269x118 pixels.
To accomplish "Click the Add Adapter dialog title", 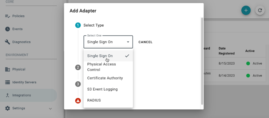I will pyautogui.click(x=83, y=11).
